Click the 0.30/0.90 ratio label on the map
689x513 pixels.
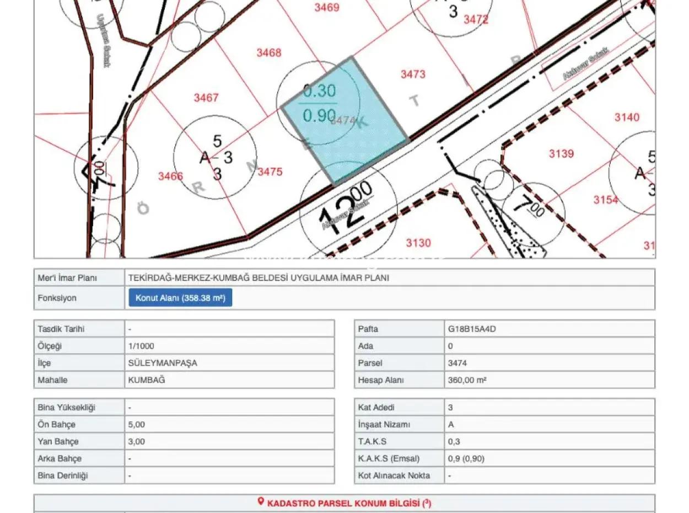(320, 102)
